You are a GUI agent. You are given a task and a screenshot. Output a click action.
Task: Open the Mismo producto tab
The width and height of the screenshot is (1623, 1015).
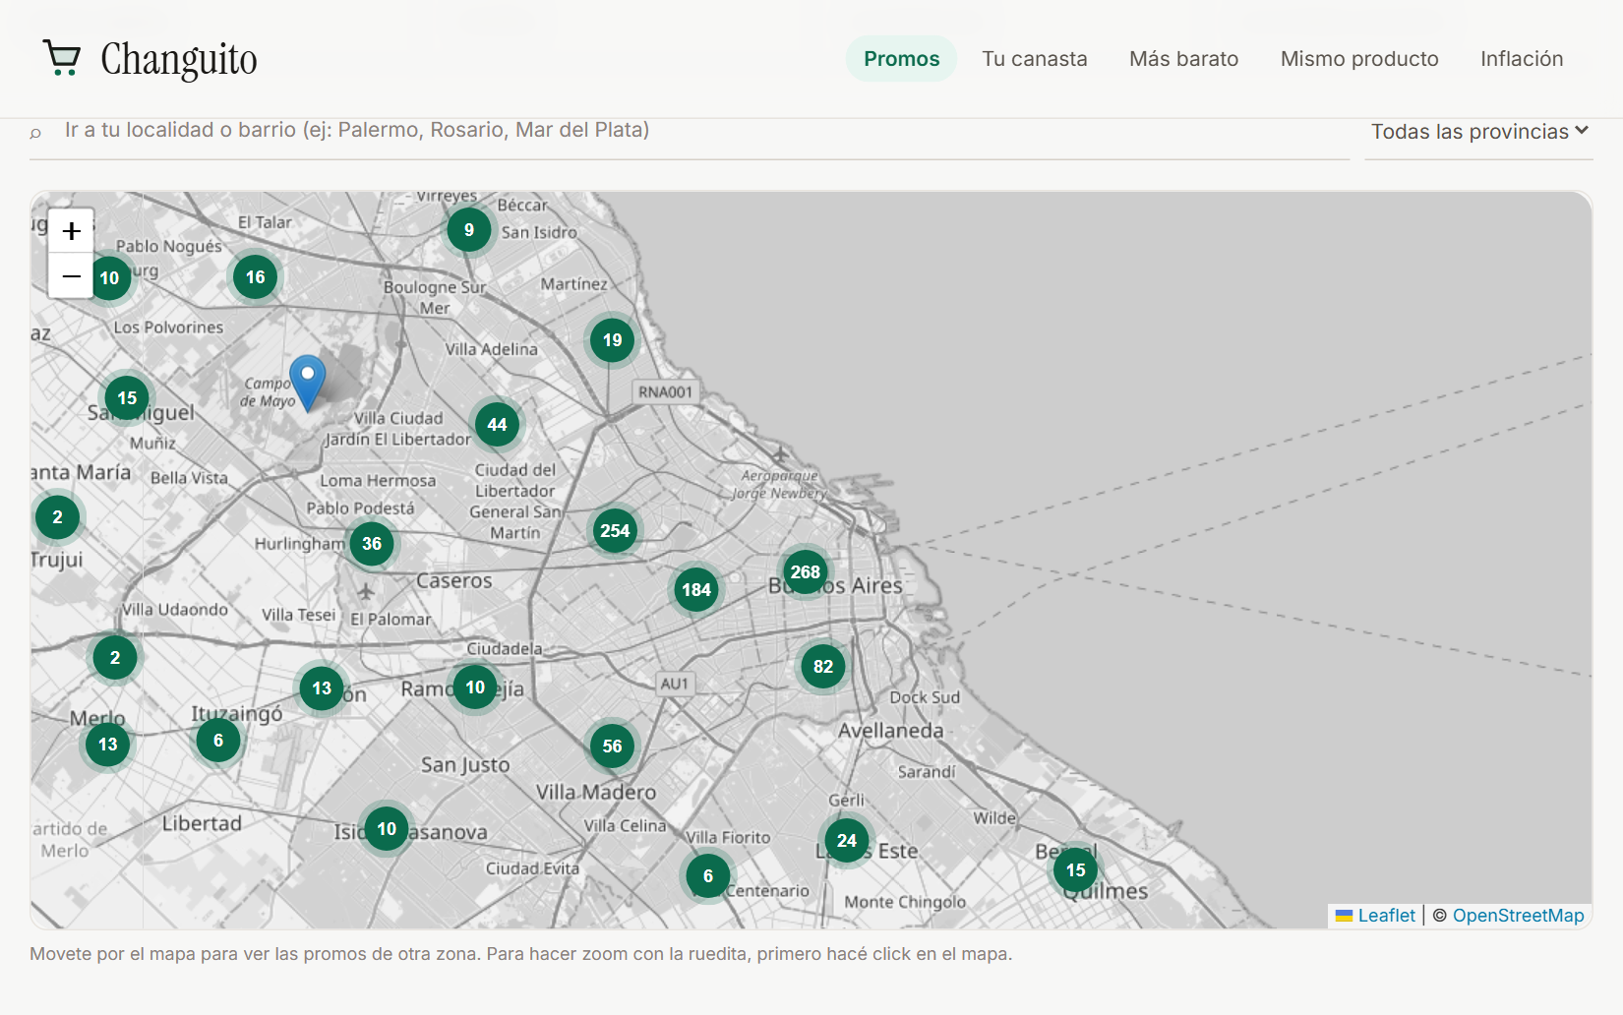click(x=1359, y=59)
